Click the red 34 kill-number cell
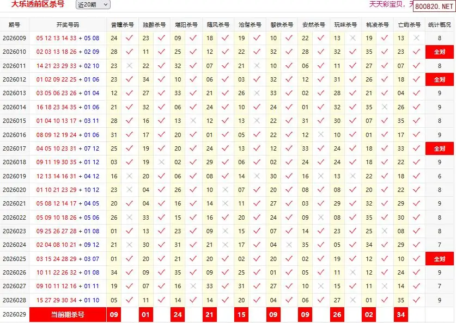This screenshot has height=323, width=456. click(x=401, y=314)
